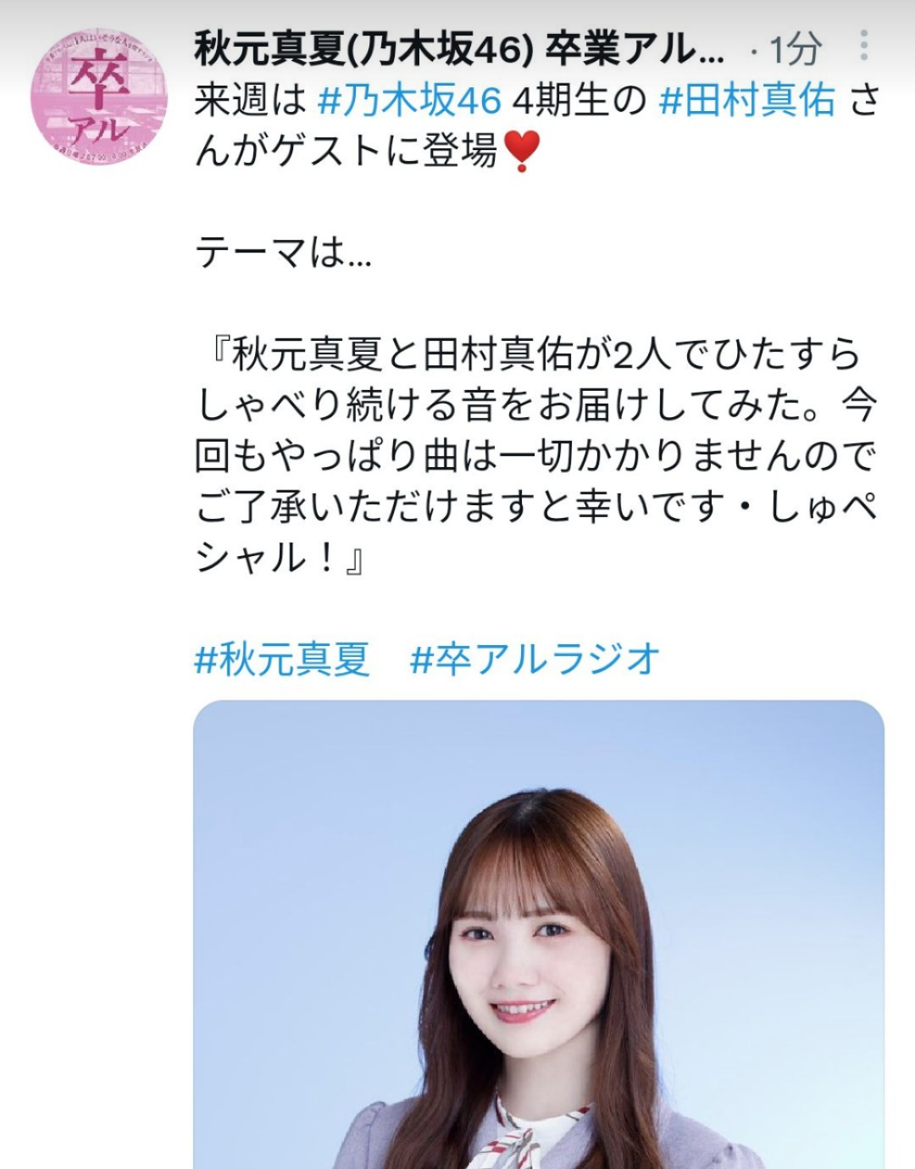
Task: Click the text 来週は at tweet start
Action: coord(250,101)
